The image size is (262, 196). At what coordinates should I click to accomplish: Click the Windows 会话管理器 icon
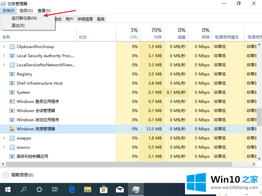tap(12, 111)
